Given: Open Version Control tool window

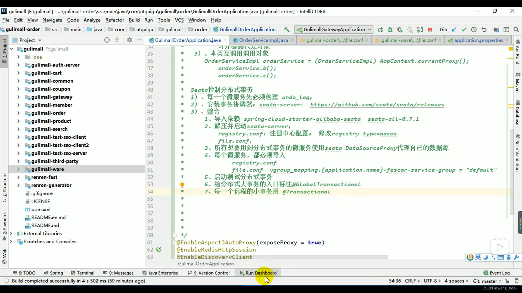Looking at the screenshot, I should pos(209,273).
